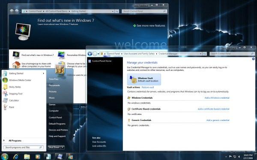Click Link online IDs link
This screenshot has height=160, width=257.
coord(99,146)
